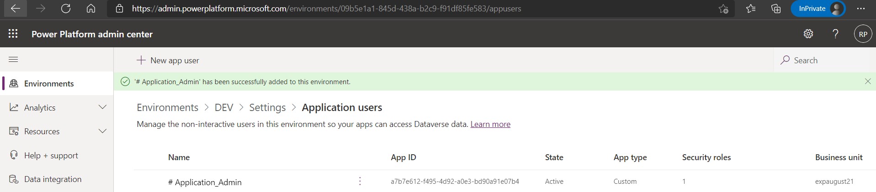Screen dimensions: 876x192
Task: Open the settings gear icon
Action: pos(808,34)
